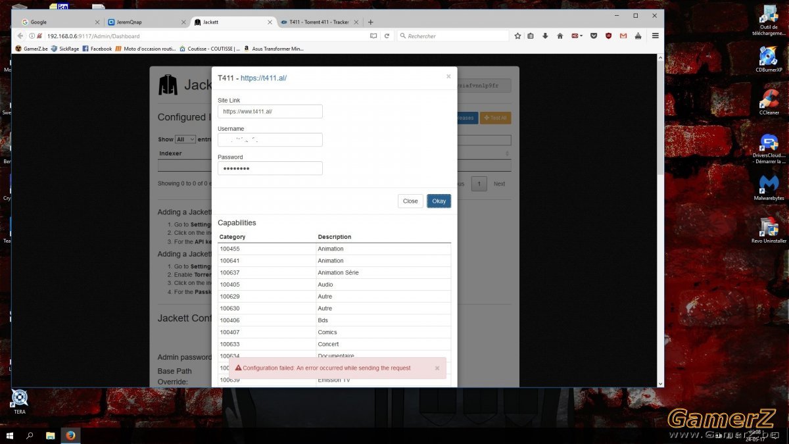Image resolution: width=789 pixels, height=444 pixels.
Task: Click the Close button in the dialog
Action: click(410, 201)
